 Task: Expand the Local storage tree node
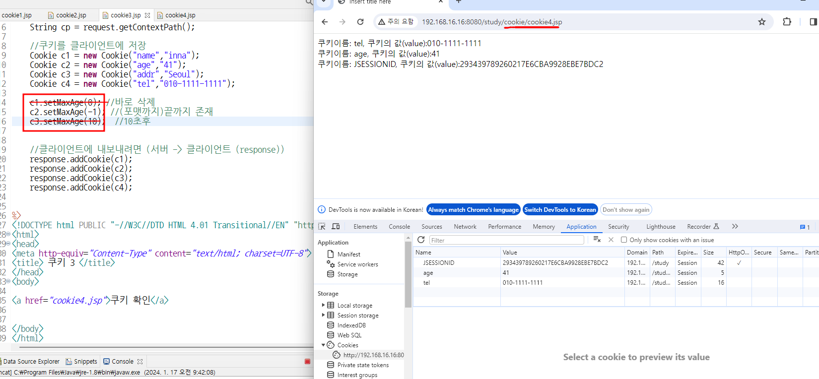(323, 305)
